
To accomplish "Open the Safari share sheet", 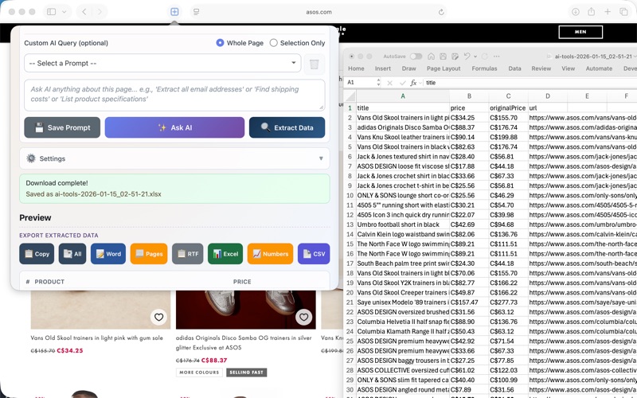I will (x=592, y=12).
